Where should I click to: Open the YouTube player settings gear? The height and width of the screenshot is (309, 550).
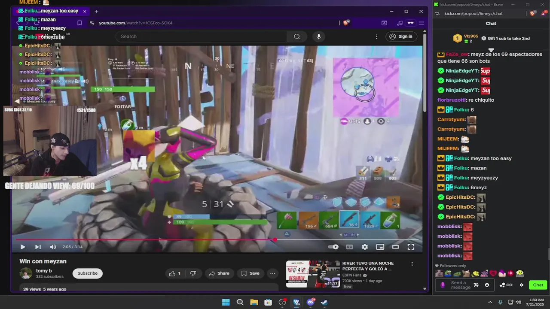(365, 247)
